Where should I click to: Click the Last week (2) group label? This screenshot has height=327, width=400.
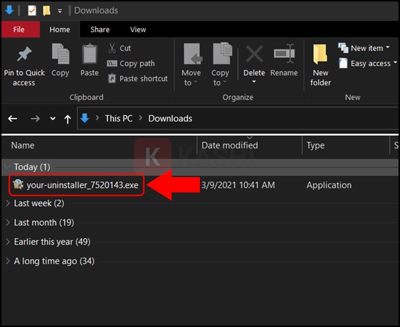[39, 203]
